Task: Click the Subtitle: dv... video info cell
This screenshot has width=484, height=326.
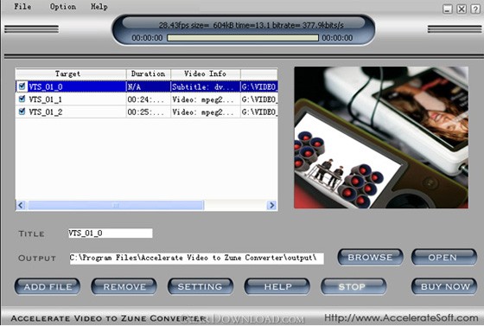Action: [206, 86]
